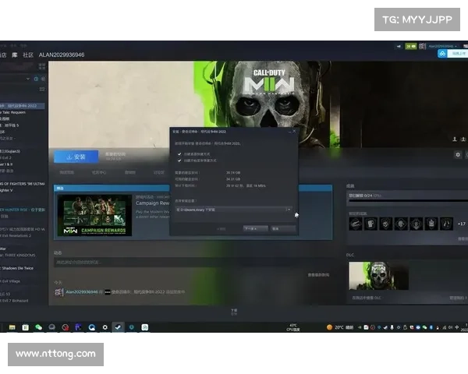Viewport: 468px width, 374px height.
Task: Close the install dialog with X
Action: click(294, 131)
